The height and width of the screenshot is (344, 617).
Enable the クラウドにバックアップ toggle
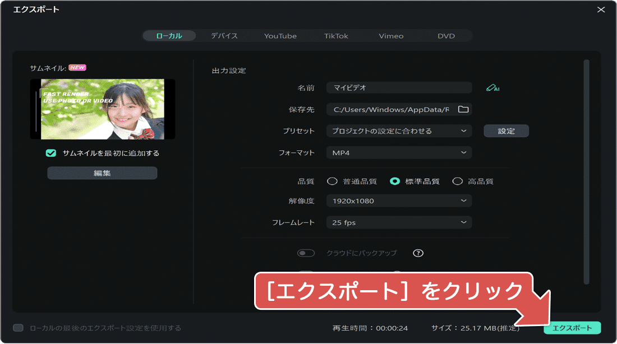[306, 253]
